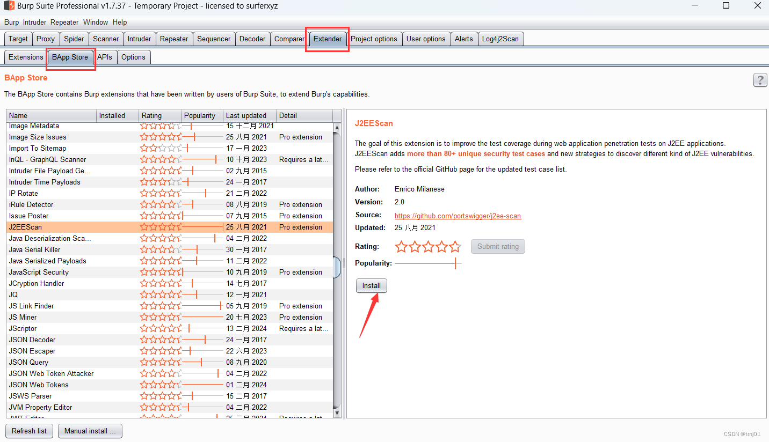Select the JS Link Finder row
Image resolution: width=769 pixels, height=442 pixels.
click(170, 306)
